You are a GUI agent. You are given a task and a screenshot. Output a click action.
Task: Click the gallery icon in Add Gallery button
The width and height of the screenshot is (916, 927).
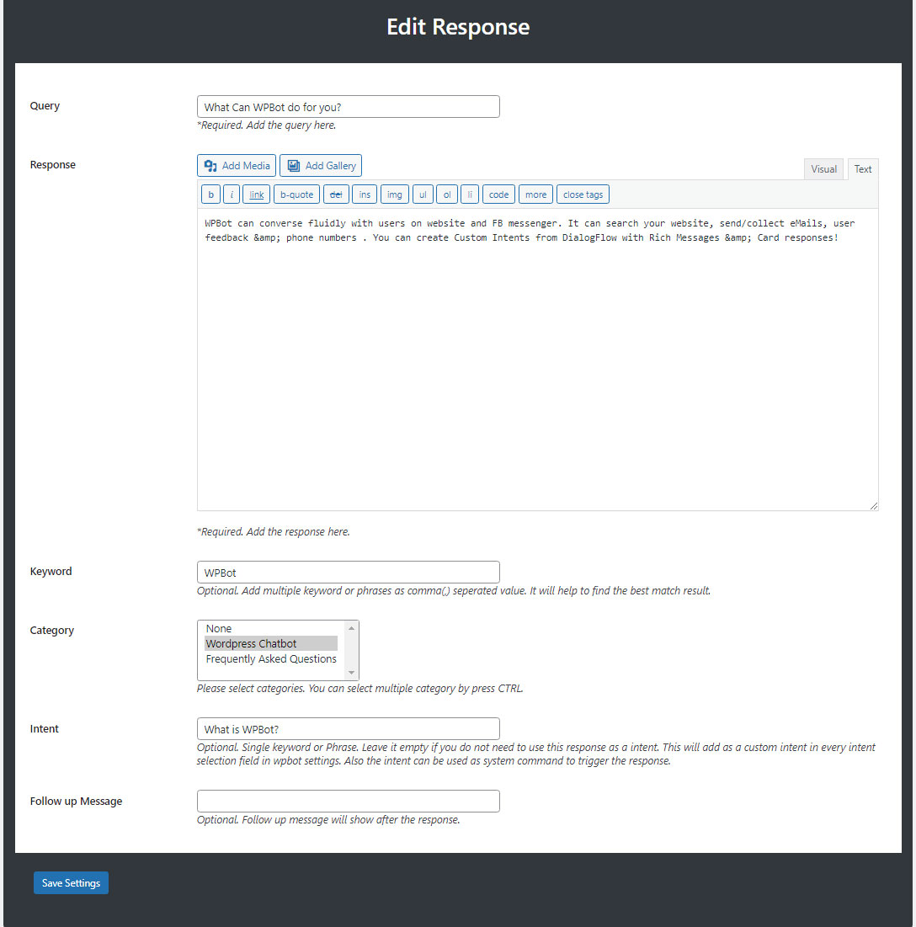[294, 166]
